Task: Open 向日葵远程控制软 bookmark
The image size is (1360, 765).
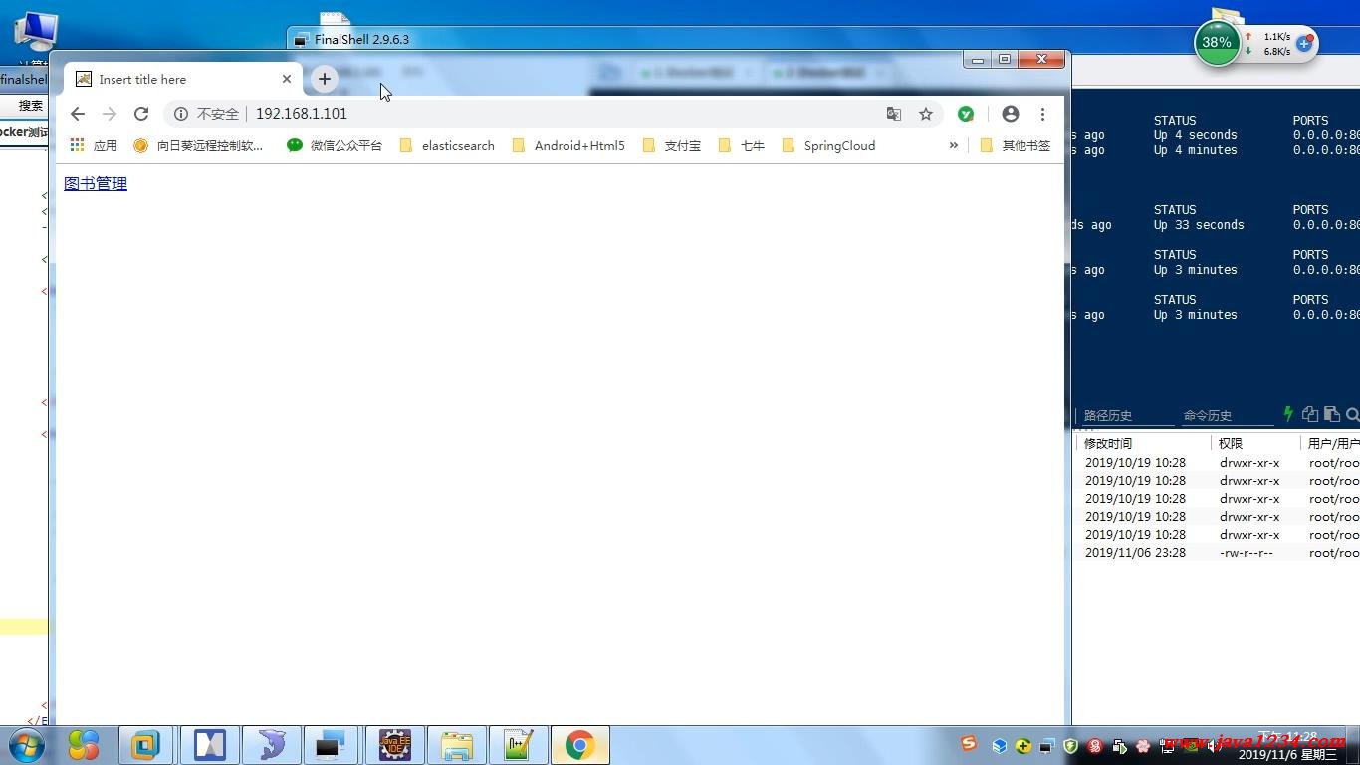Action: (198, 145)
